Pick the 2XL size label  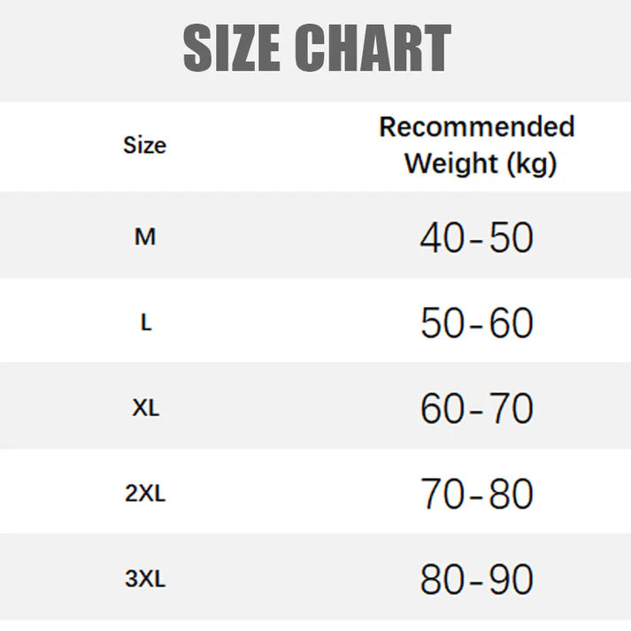click(x=145, y=494)
